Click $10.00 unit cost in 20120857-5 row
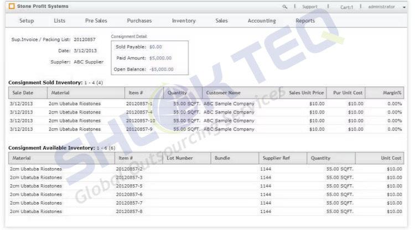 395,186
